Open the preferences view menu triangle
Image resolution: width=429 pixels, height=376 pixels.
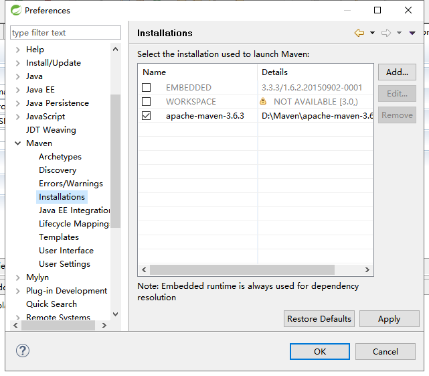click(412, 33)
